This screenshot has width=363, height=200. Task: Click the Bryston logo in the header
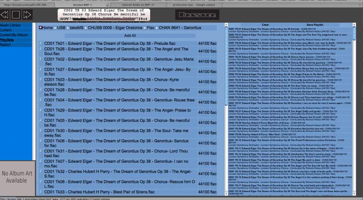197,15
